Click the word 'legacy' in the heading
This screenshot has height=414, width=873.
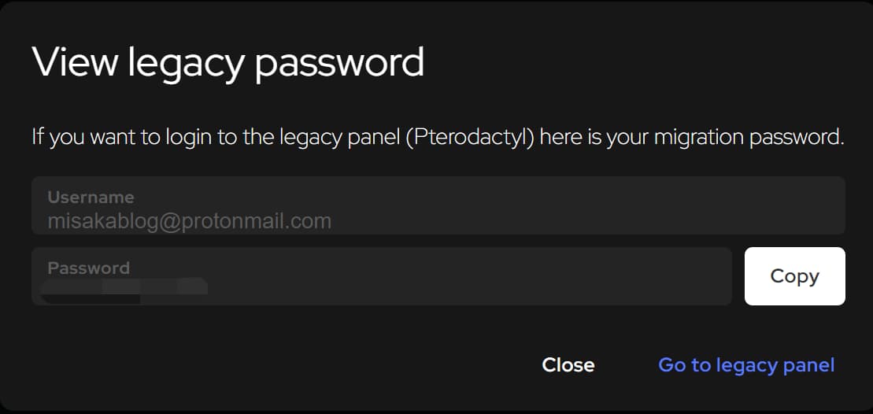180,62
